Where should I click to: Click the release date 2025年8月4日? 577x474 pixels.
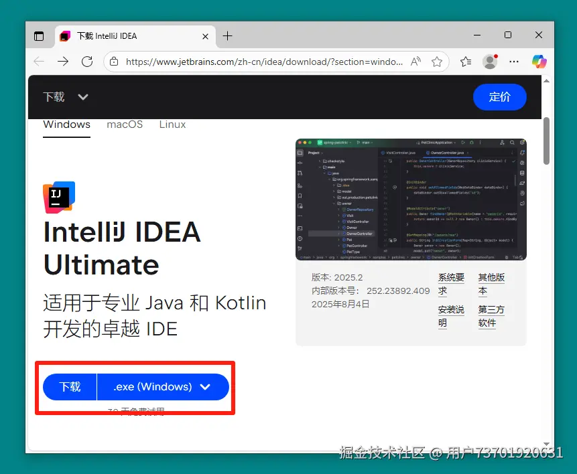[x=340, y=305]
